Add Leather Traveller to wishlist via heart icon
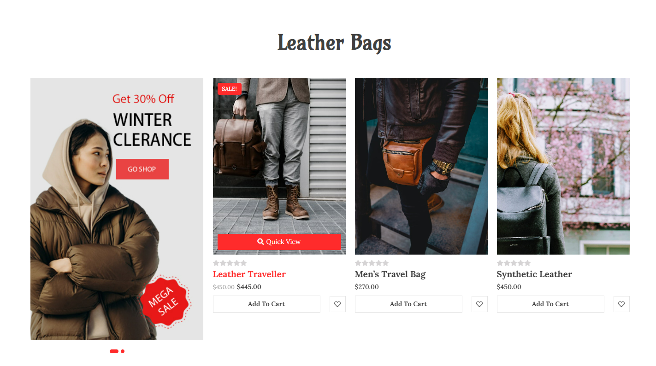 click(337, 304)
